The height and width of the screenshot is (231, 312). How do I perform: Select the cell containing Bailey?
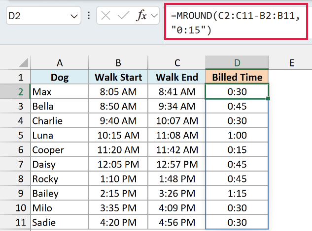pyautogui.click(x=59, y=193)
